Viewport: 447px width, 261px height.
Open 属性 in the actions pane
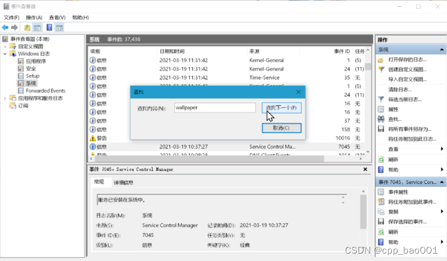(x=393, y=109)
